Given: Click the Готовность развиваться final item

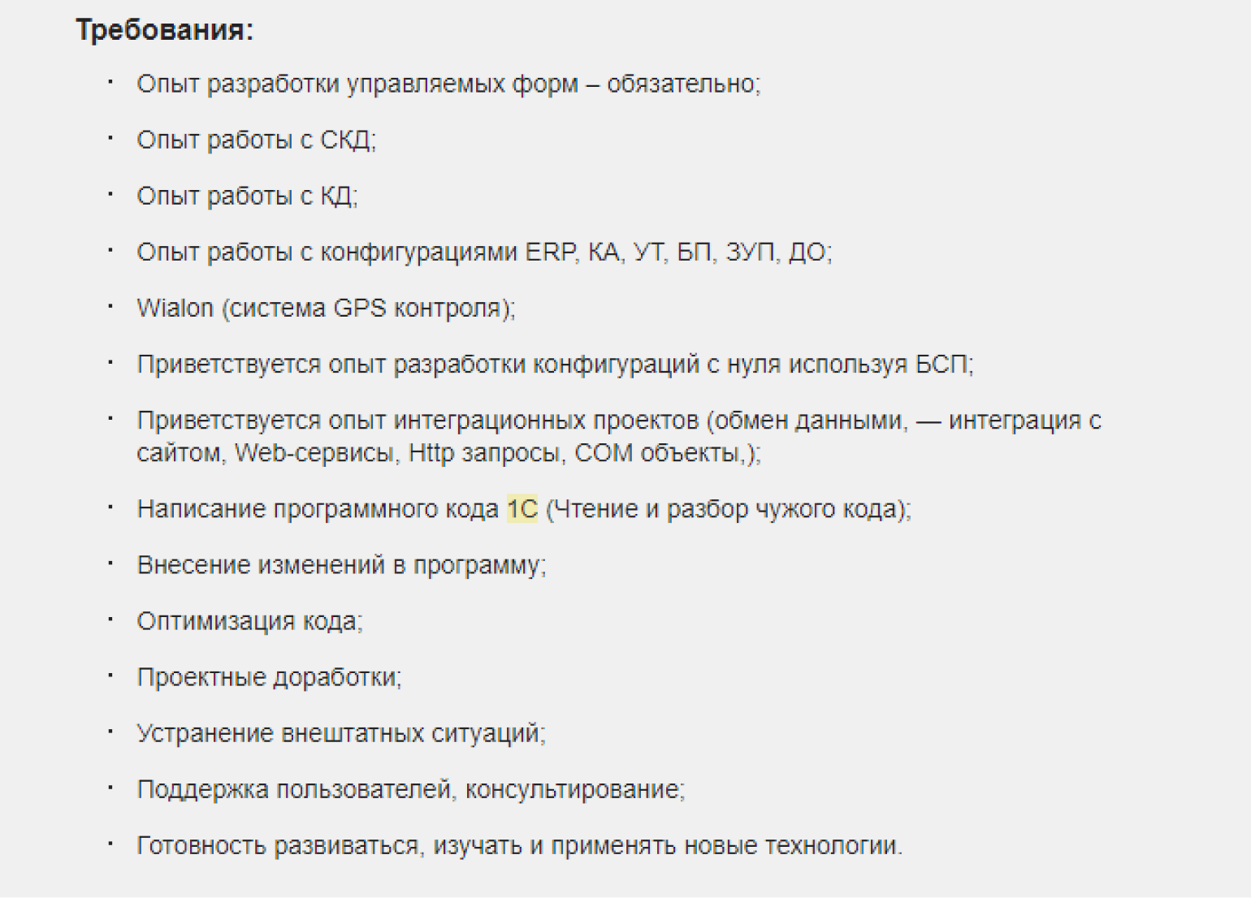Looking at the screenshot, I should 520,845.
